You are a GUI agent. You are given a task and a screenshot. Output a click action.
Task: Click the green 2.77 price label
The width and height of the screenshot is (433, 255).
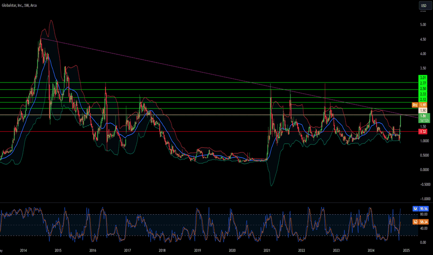click(423, 83)
